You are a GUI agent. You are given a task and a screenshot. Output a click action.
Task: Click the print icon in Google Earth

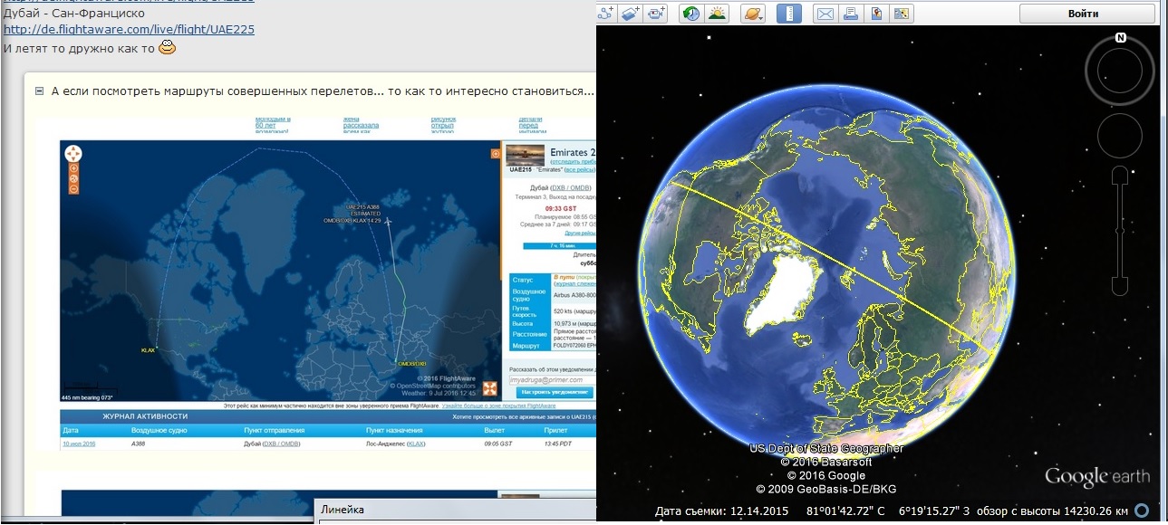coord(850,13)
